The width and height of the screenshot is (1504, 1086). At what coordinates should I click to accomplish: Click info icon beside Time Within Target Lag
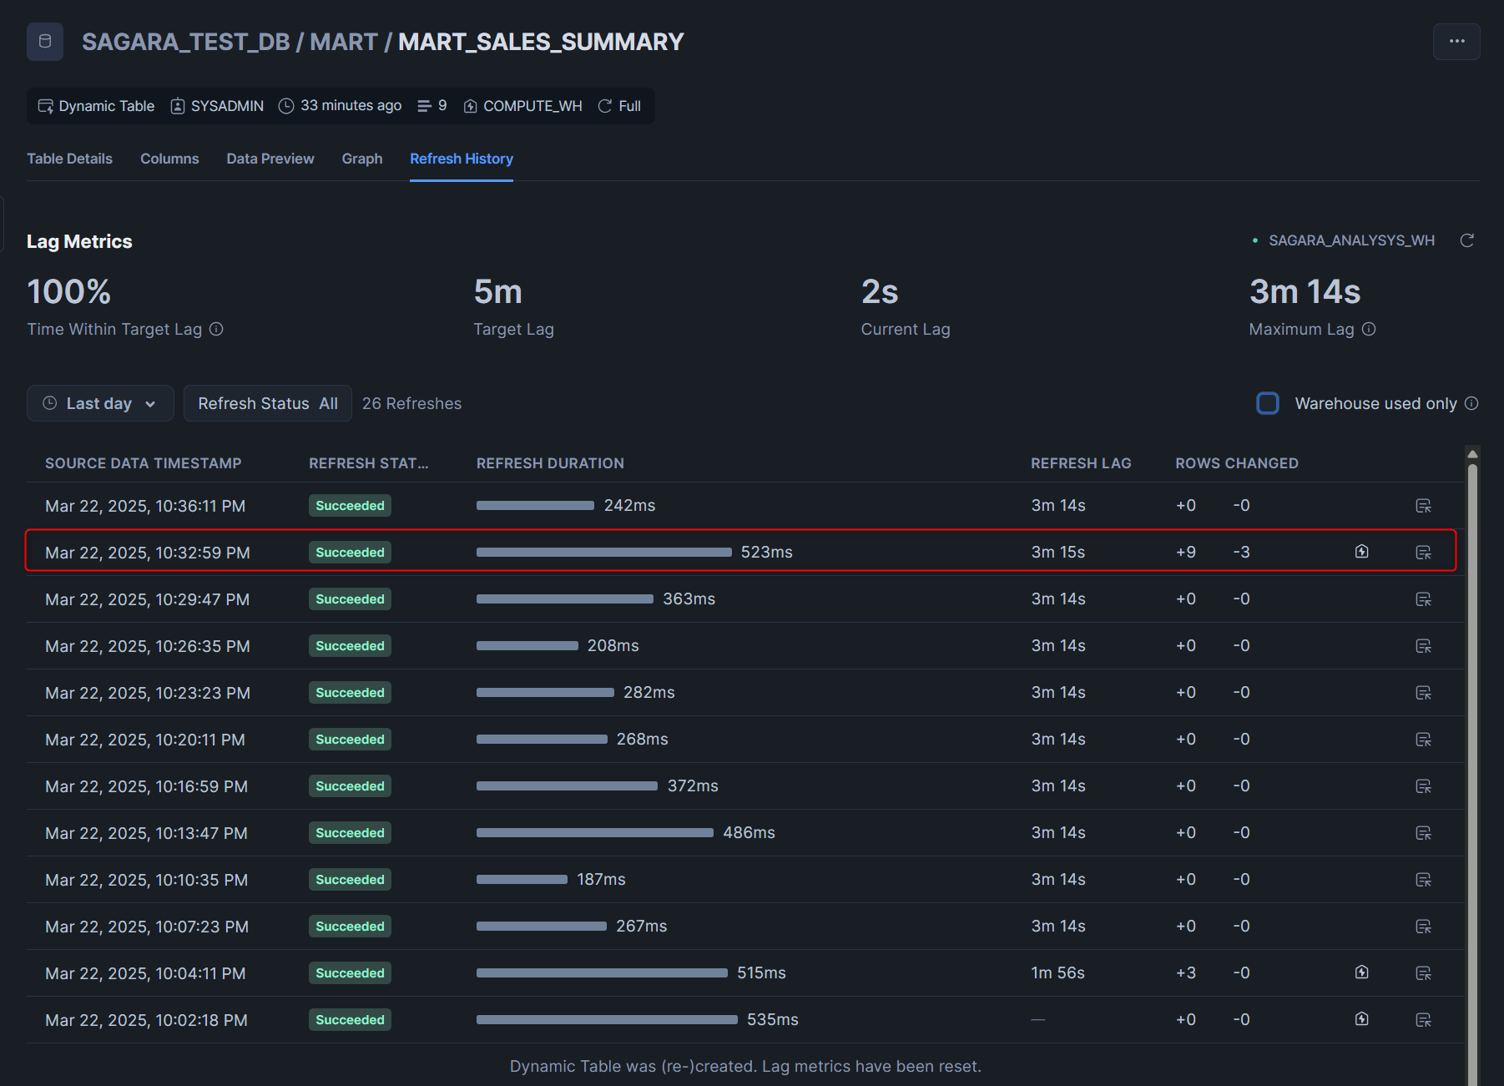tap(216, 329)
